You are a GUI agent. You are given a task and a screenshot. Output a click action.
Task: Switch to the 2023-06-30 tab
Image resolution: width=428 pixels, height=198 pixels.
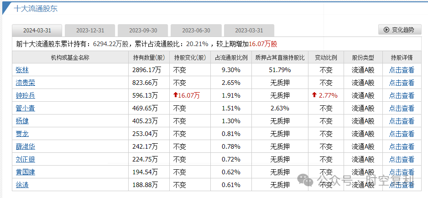pos(196,30)
